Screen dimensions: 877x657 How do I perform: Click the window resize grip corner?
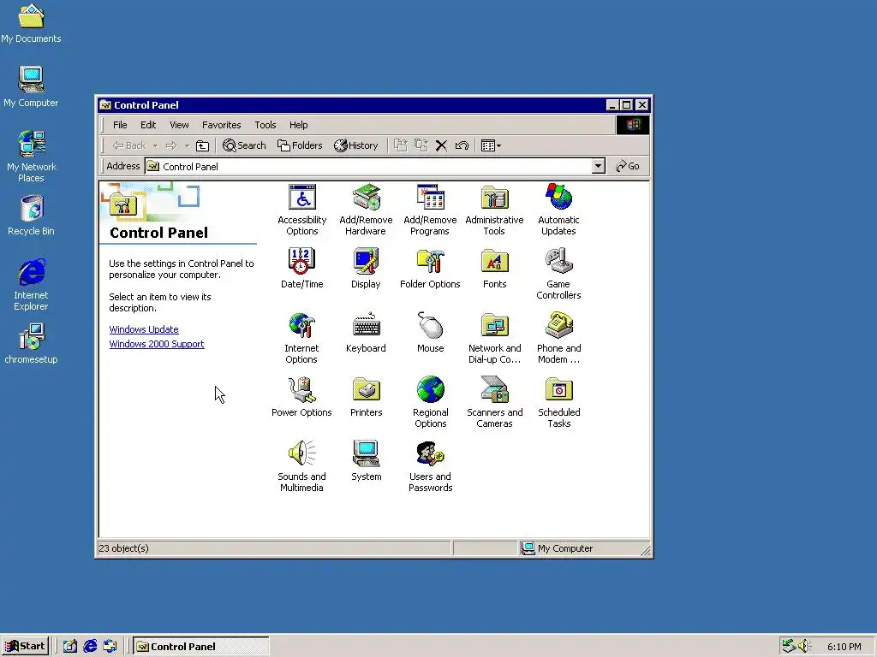(x=646, y=551)
